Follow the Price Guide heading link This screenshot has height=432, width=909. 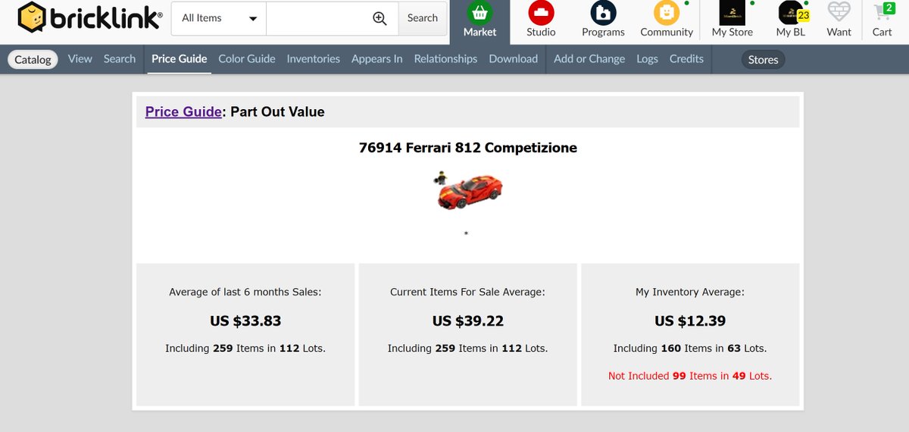click(183, 112)
